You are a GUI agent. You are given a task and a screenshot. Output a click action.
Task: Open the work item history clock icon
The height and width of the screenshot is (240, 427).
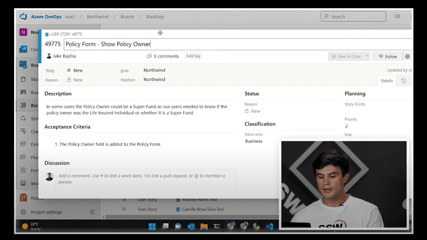pyautogui.click(x=403, y=81)
